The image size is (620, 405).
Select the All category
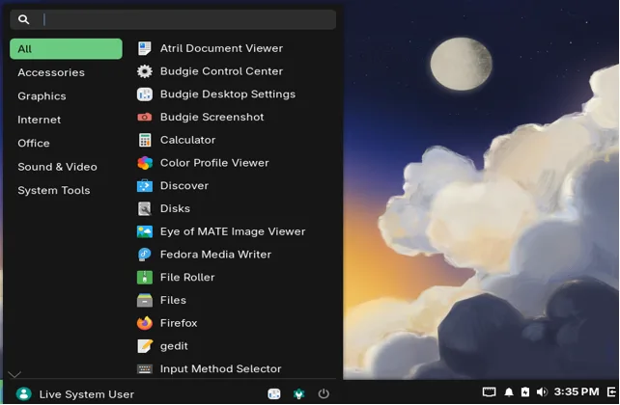click(x=66, y=49)
